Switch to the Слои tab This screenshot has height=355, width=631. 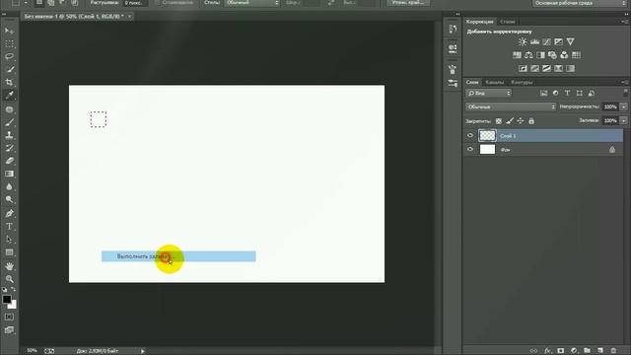(x=472, y=82)
